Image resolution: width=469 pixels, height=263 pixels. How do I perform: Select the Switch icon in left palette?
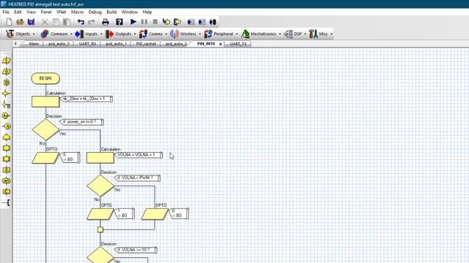pos(7,104)
